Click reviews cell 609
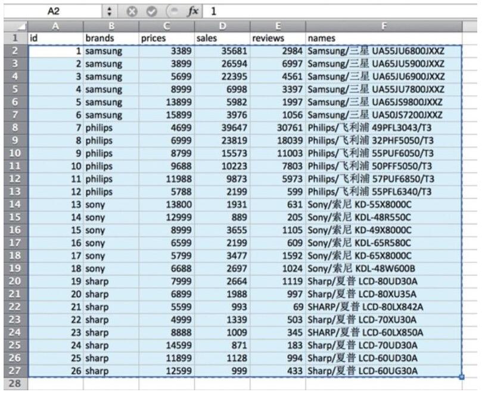This screenshot has width=482, height=395. pos(278,243)
